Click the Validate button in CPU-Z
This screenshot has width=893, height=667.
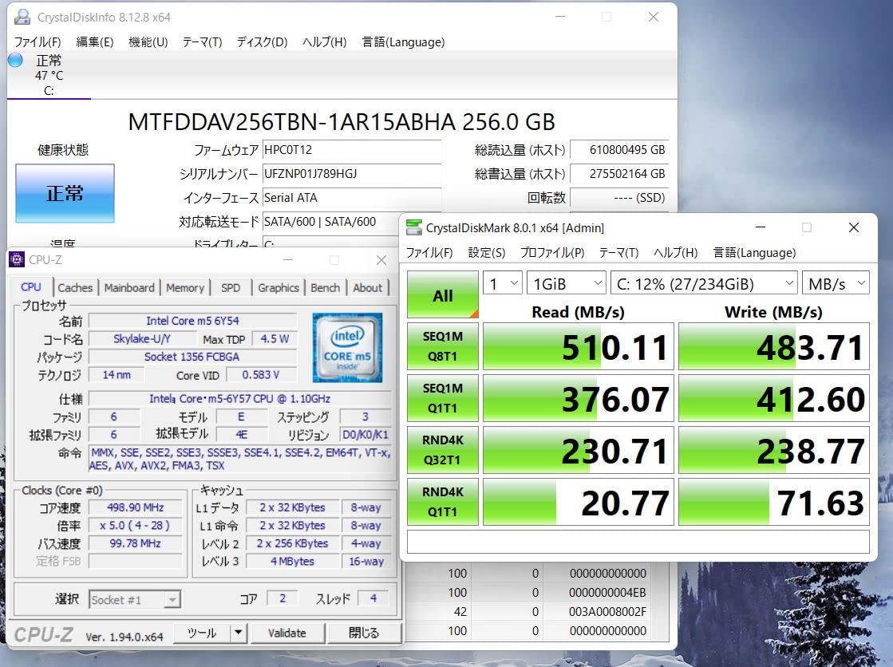(288, 632)
